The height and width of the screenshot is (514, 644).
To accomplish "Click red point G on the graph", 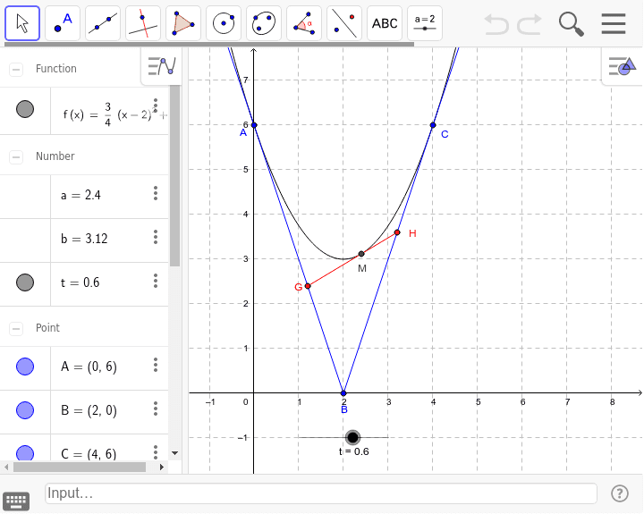I will (308, 286).
